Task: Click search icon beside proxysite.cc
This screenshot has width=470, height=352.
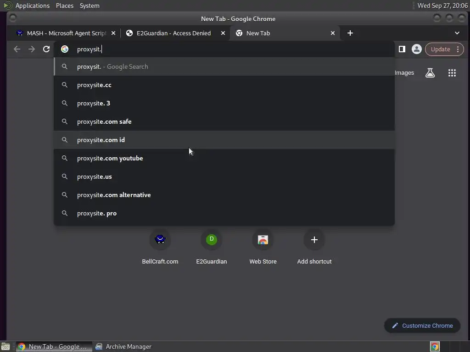Action: [x=64, y=85]
